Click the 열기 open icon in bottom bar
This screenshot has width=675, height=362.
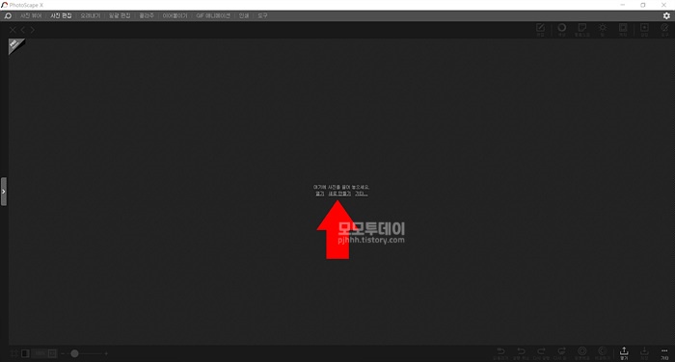pyautogui.click(x=624, y=353)
